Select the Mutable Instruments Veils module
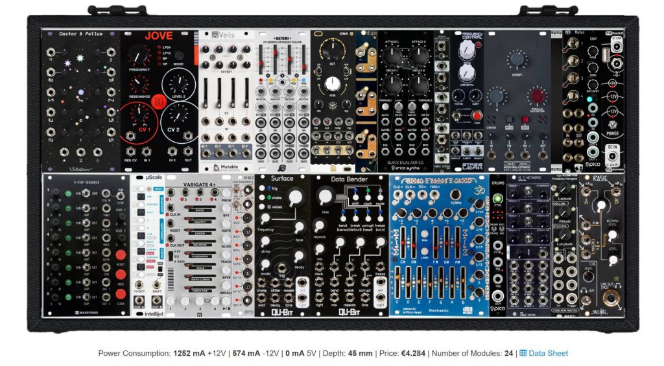 pyautogui.click(x=226, y=101)
